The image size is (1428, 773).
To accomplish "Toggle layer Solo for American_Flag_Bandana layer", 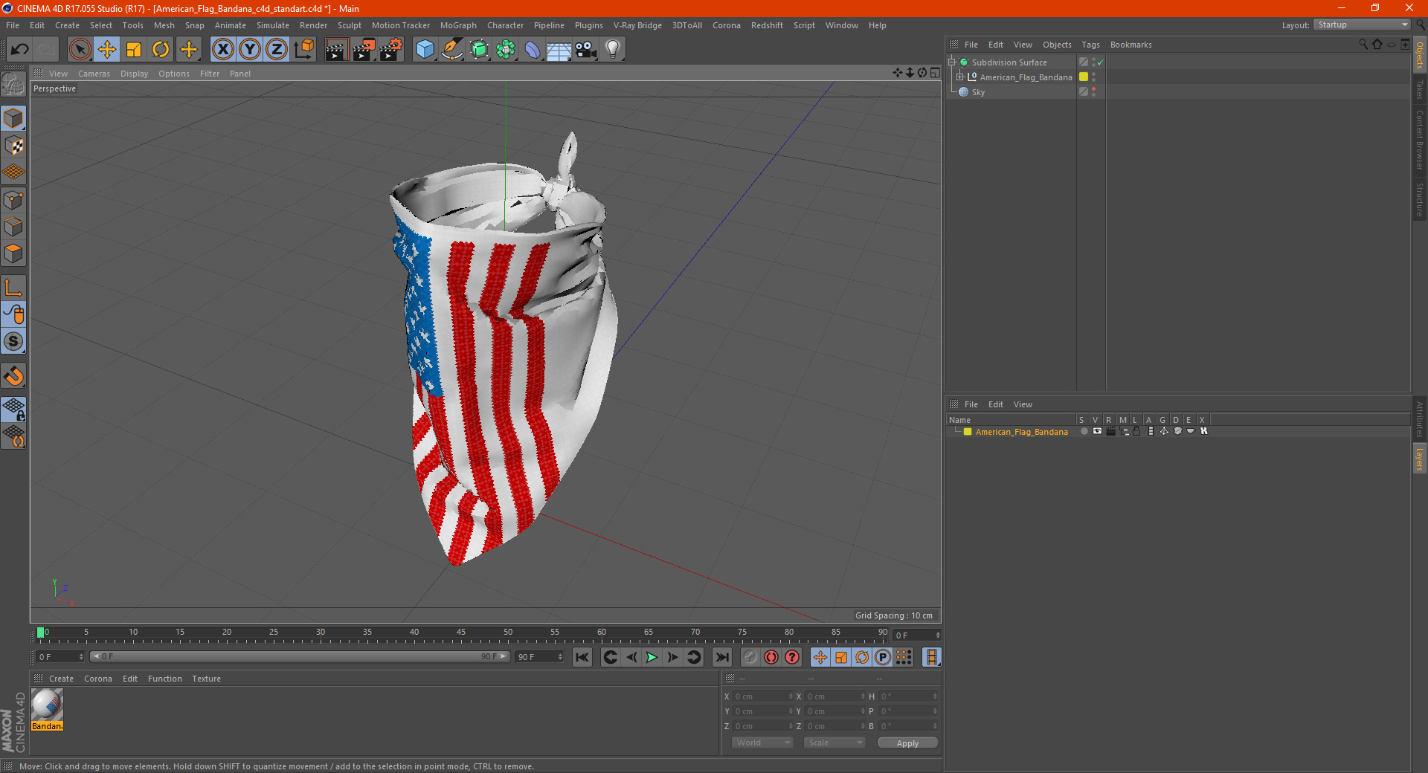I will coord(1084,431).
